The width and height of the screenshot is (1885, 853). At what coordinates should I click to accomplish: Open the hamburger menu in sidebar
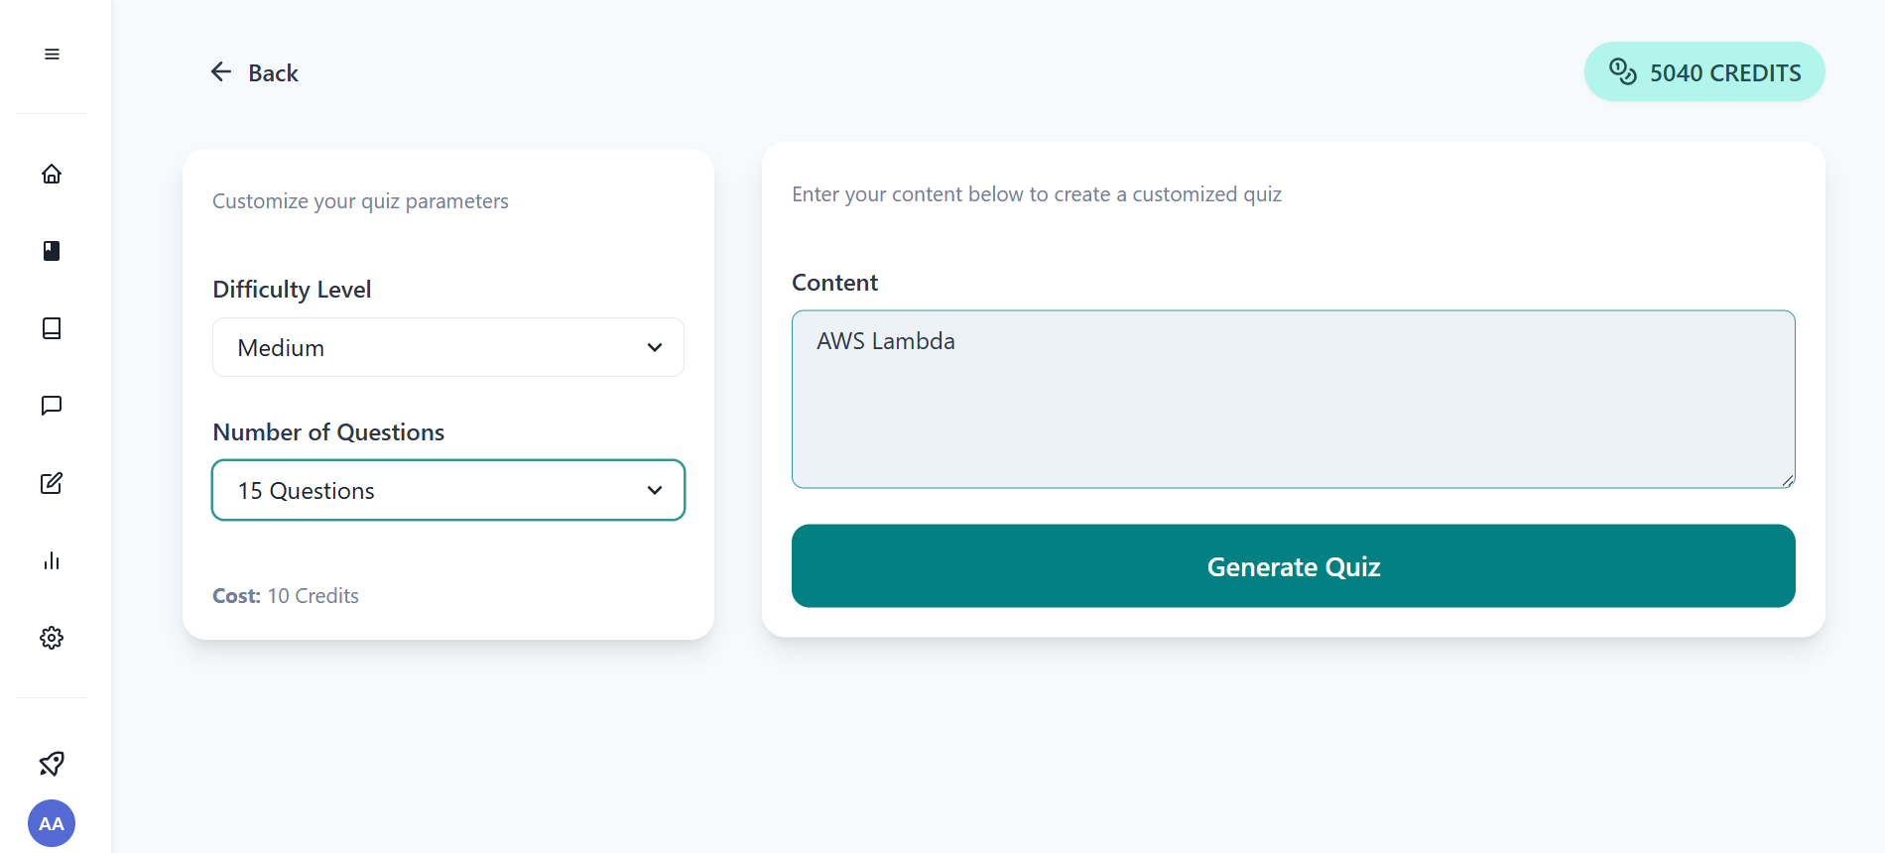point(52,55)
